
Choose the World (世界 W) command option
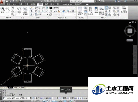tap(73, 98)
